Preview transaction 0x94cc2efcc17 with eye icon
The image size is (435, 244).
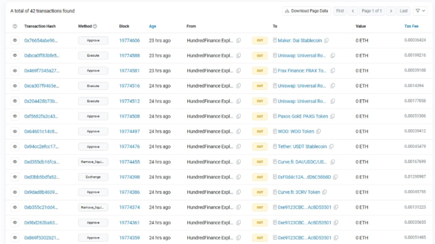pyautogui.click(x=15, y=147)
